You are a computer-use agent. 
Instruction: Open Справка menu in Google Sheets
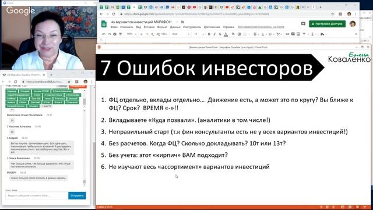(228, 27)
